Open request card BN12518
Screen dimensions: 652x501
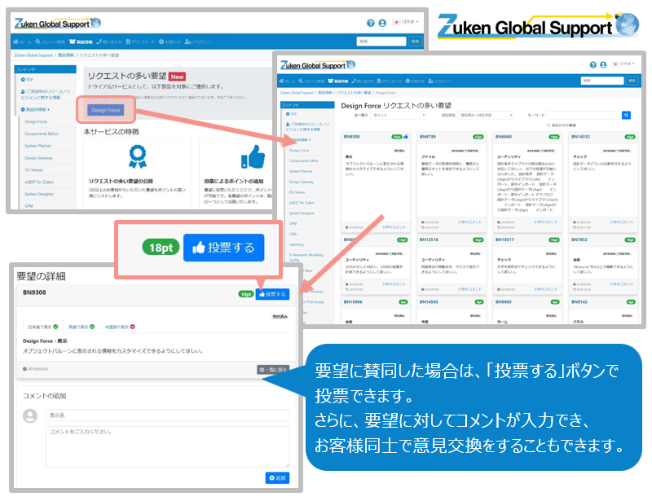(x=452, y=265)
